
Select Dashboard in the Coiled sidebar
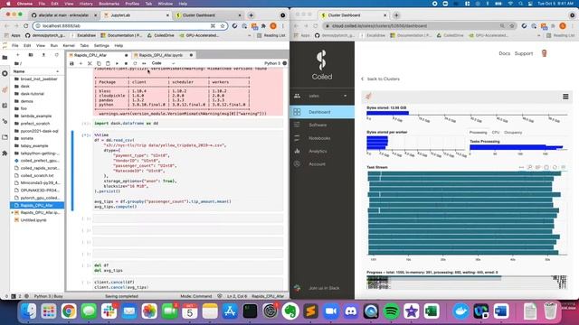[322, 112]
